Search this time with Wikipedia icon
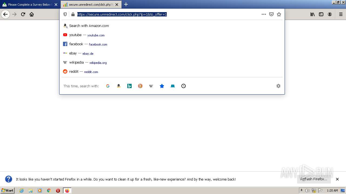Image resolution: width=346 pixels, height=194 pixels. click(151, 86)
